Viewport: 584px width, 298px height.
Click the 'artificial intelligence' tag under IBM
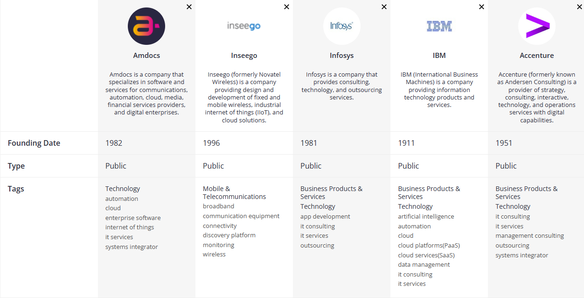pyautogui.click(x=426, y=216)
